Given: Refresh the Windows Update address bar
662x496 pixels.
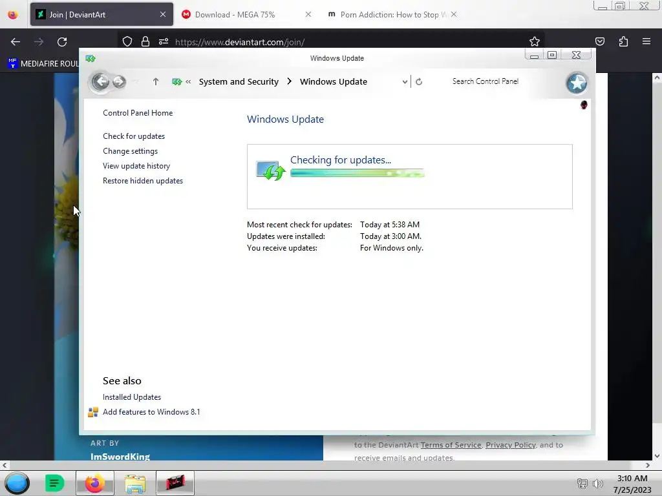Looking at the screenshot, I should pos(419,82).
